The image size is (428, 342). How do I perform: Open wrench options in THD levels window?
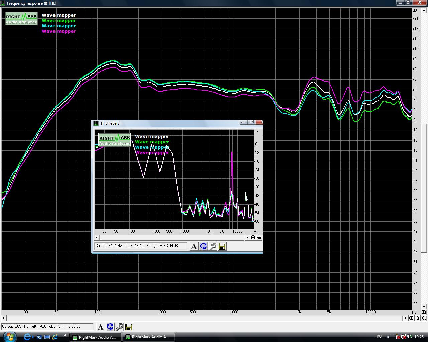tap(213, 246)
